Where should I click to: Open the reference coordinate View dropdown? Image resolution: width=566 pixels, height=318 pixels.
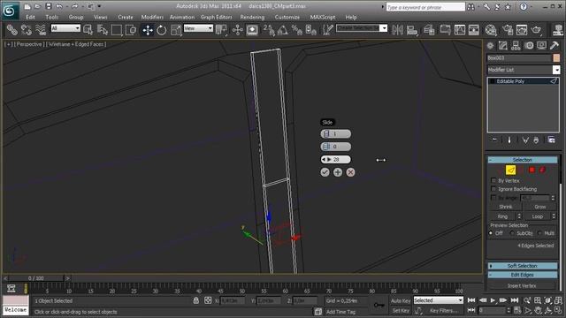point(198,28)
